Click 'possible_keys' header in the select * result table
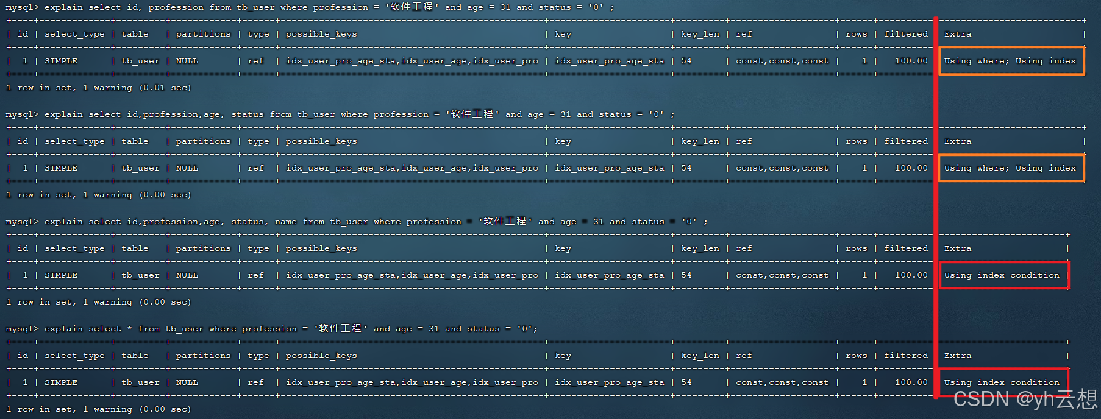Viewport: 1101px width, 419px height. [x=321, y=356]
